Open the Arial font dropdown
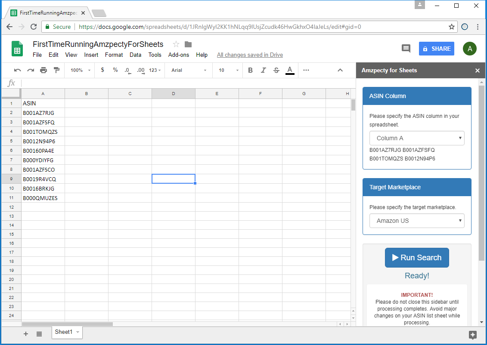Viewport: 487px width, 345px height. click(x=189, y=70)
